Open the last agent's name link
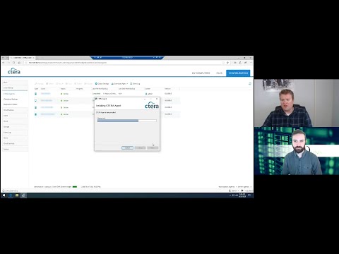339x254 pixels. point(47,114)
